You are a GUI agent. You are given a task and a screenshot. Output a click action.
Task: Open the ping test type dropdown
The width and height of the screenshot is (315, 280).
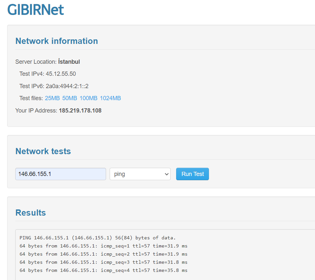(140, 174)
